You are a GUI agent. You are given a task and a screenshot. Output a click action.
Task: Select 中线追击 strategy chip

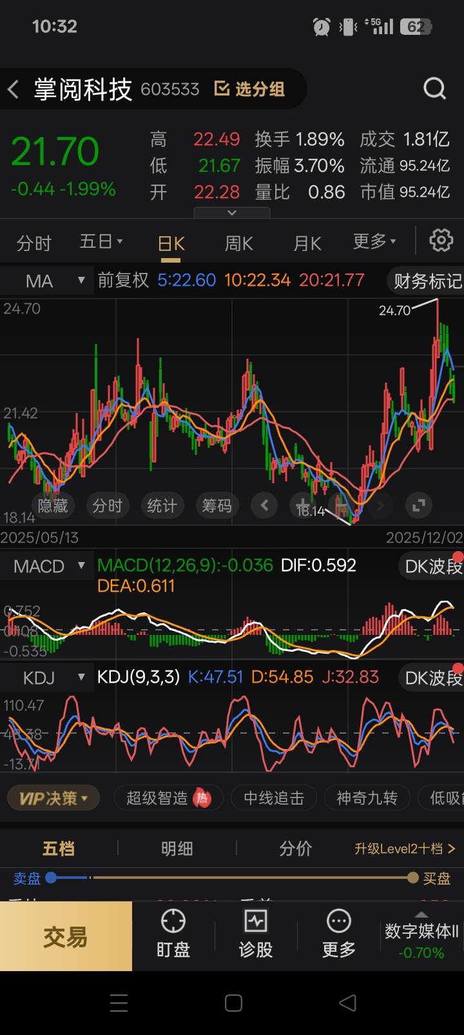click(x=274, y=798)
